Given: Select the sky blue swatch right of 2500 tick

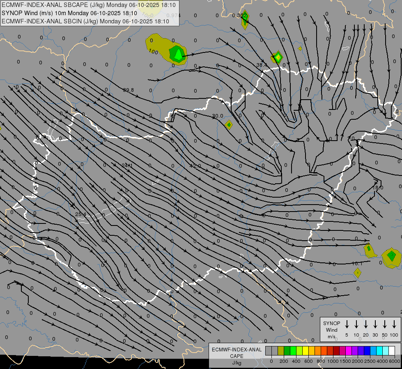Looking at the screenshot, I should pos(374,351).
